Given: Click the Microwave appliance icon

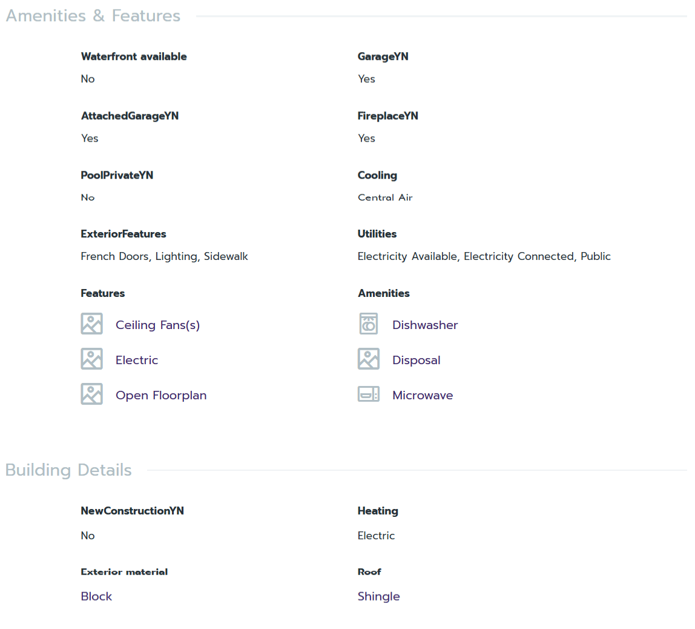Looking at the screenshot, I should click(368, 394).
